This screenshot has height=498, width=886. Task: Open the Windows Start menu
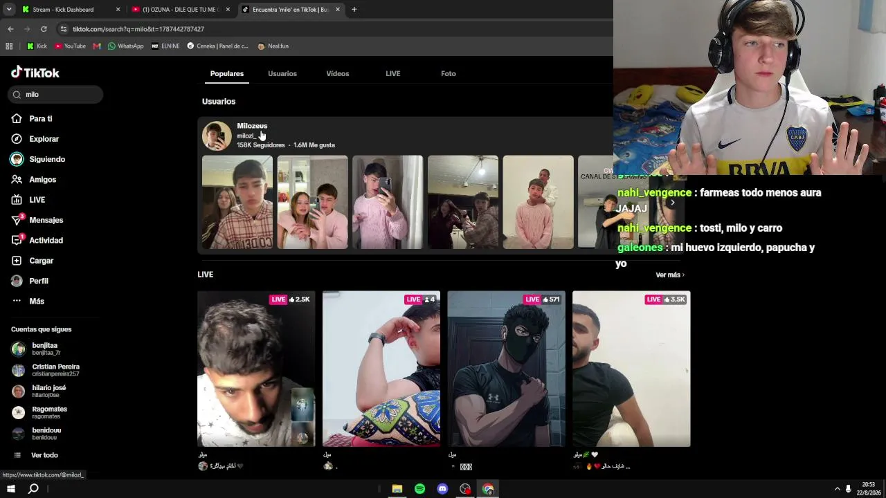click(x=10, y=489)
